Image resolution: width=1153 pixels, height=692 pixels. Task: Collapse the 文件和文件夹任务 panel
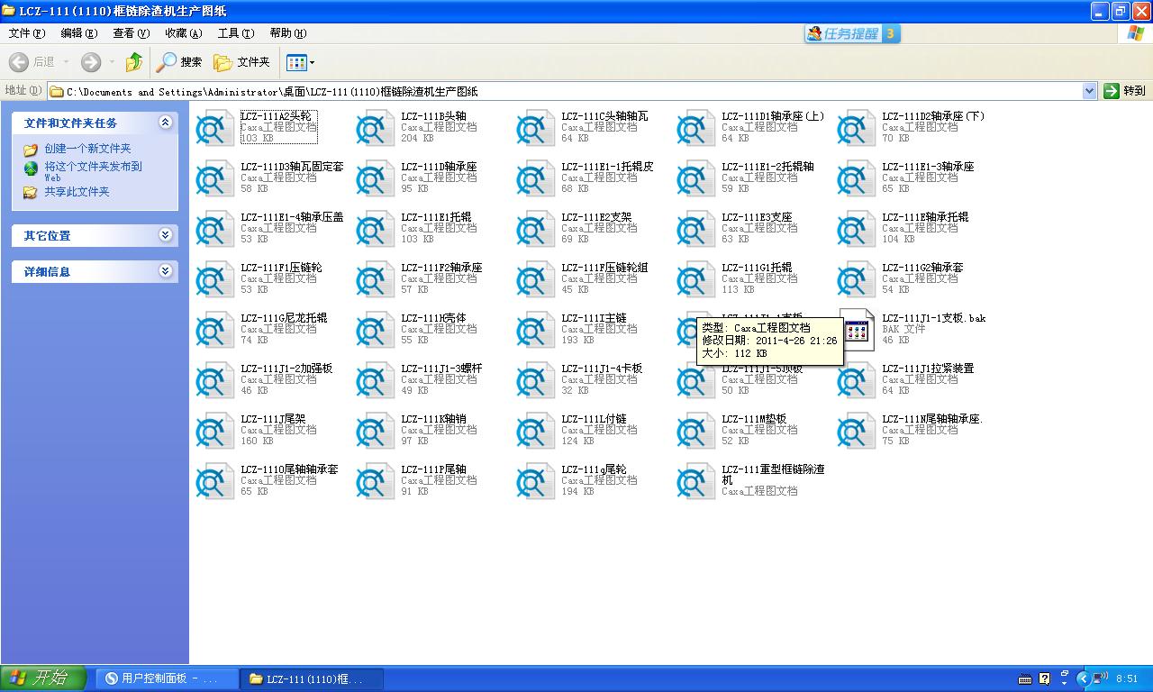165,123
